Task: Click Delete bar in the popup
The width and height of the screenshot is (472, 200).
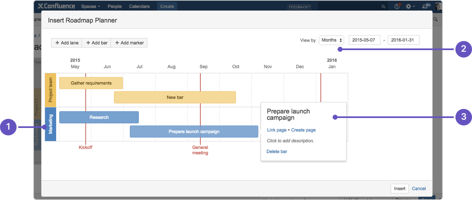Action: pyautogui.click(x=277, y=152)
